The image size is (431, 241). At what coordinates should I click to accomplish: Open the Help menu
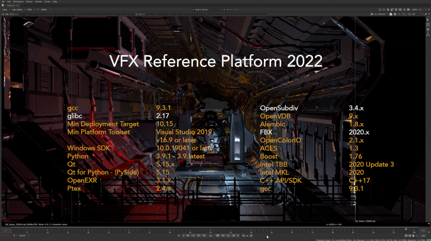click(55, 2)
